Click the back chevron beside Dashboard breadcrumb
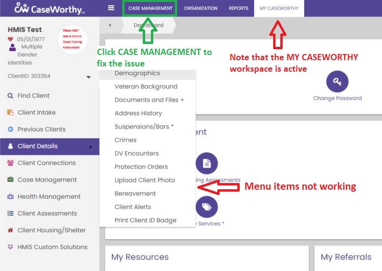The height and width of the screenshot is (271, 382). point(110,25)
